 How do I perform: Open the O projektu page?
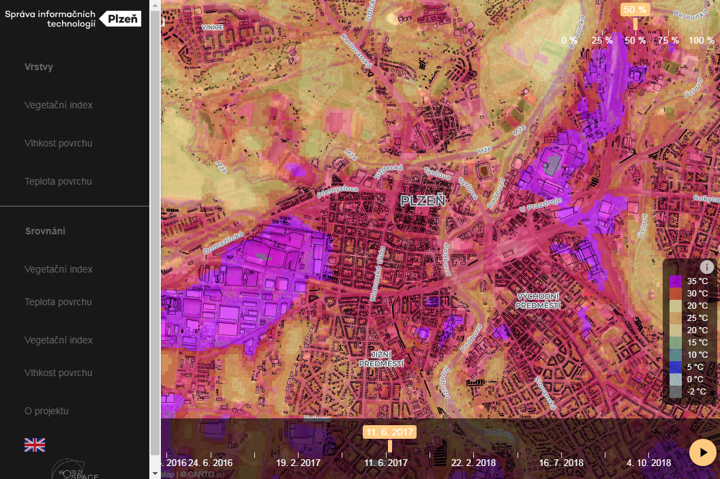tap(46, 411)
